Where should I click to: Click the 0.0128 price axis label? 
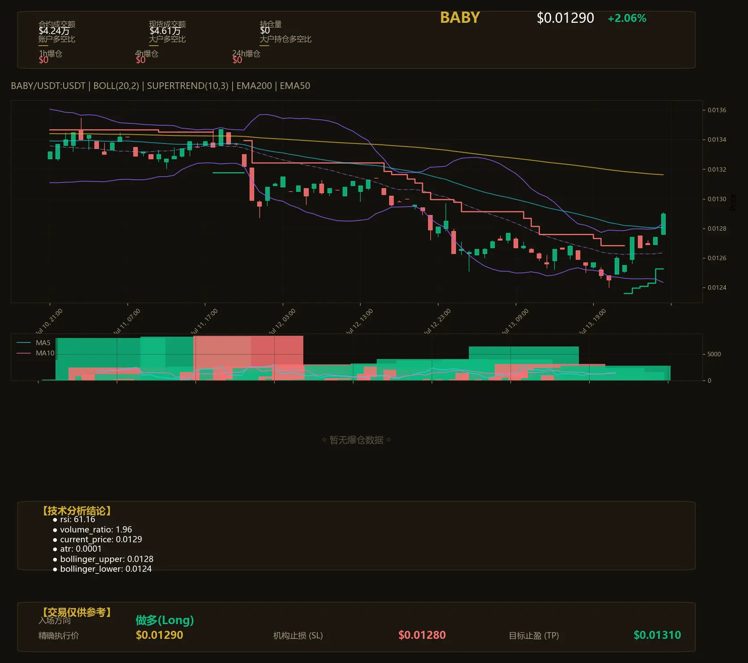(717, 228)
